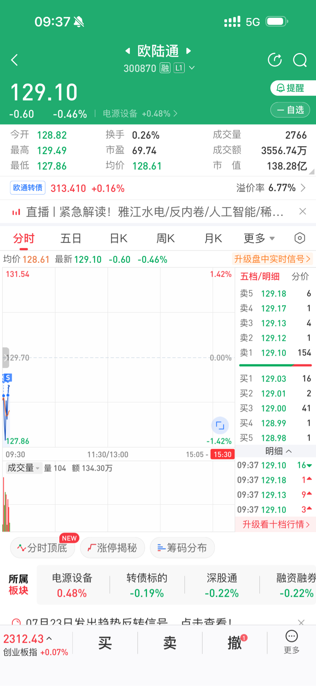316x686 pixels.
Task: Select 卖5 129.18 order row
Action: click(275, 294)
